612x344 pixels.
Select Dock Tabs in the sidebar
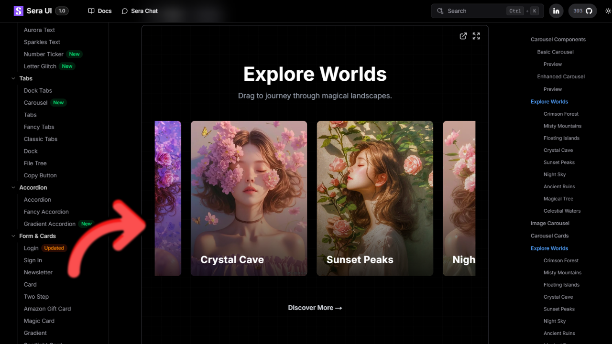pyautogui.click(x=38, y=91)
